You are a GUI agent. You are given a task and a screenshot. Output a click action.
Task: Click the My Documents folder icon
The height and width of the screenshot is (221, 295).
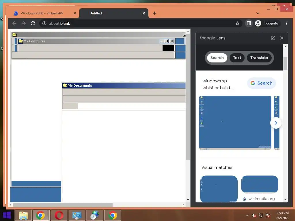(65, 85)
